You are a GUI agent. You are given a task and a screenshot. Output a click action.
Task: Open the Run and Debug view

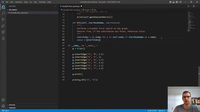(x=3, y=26)
